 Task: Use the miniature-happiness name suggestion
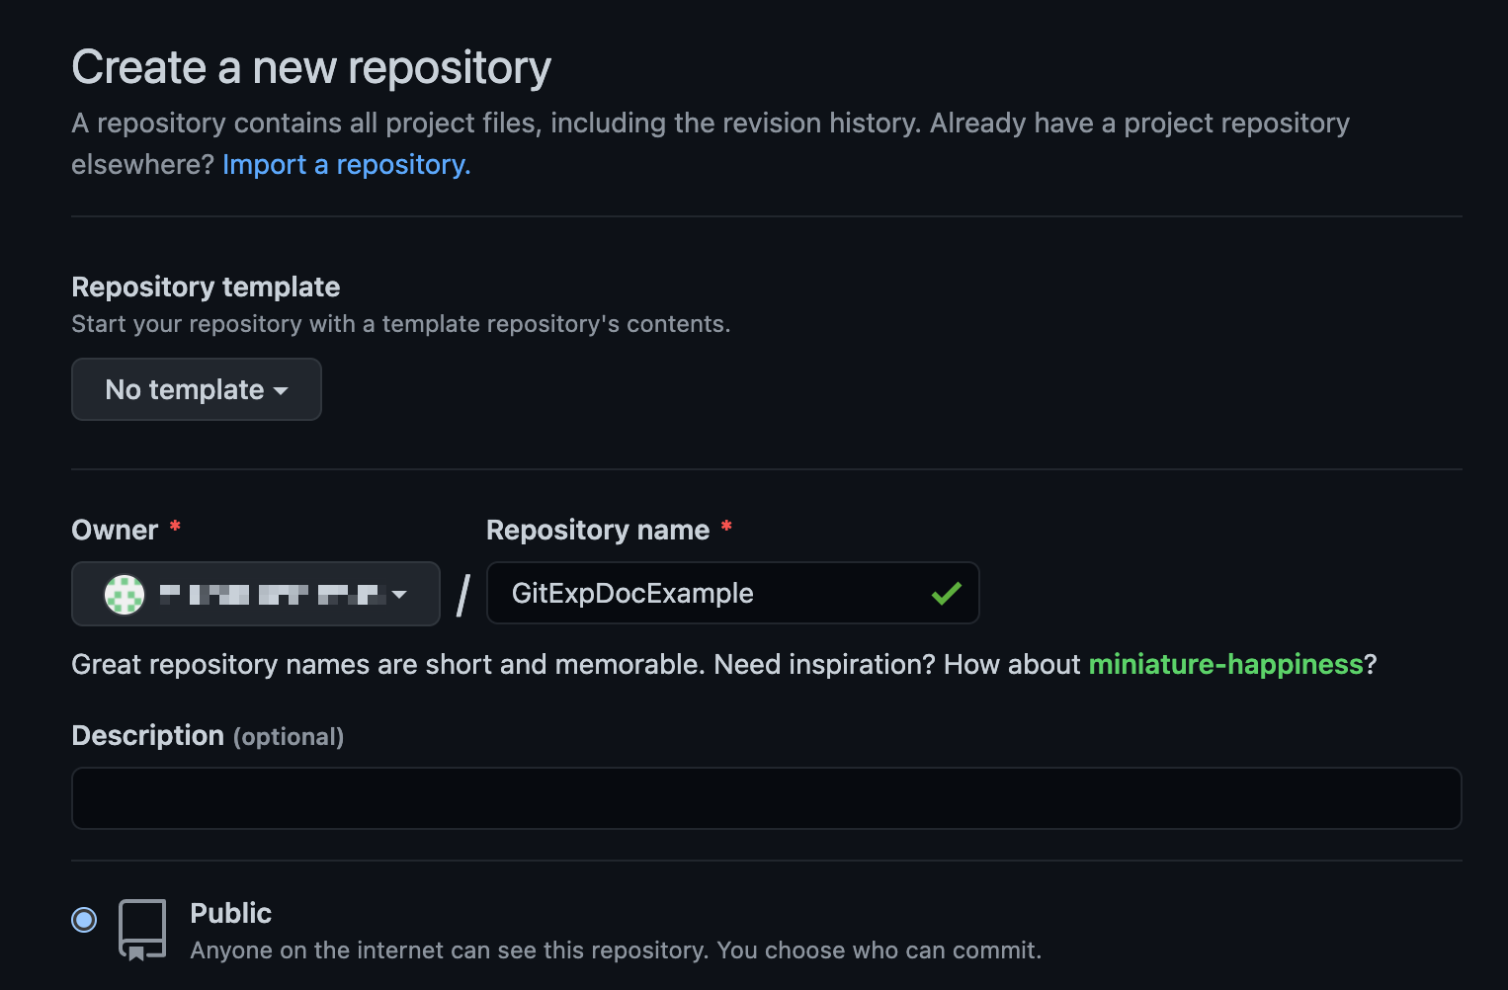(1225, 664)
